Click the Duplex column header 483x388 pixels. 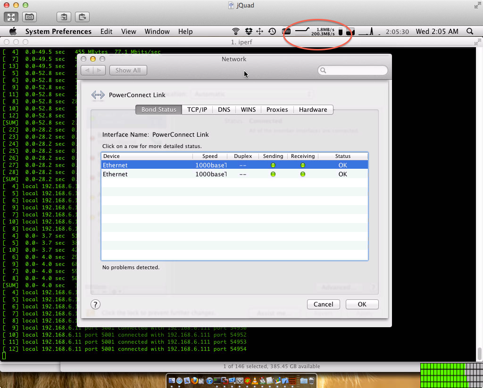tap(243, 156)
